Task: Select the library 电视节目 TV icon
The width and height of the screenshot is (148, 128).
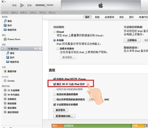Action: (x=5, y=30)
